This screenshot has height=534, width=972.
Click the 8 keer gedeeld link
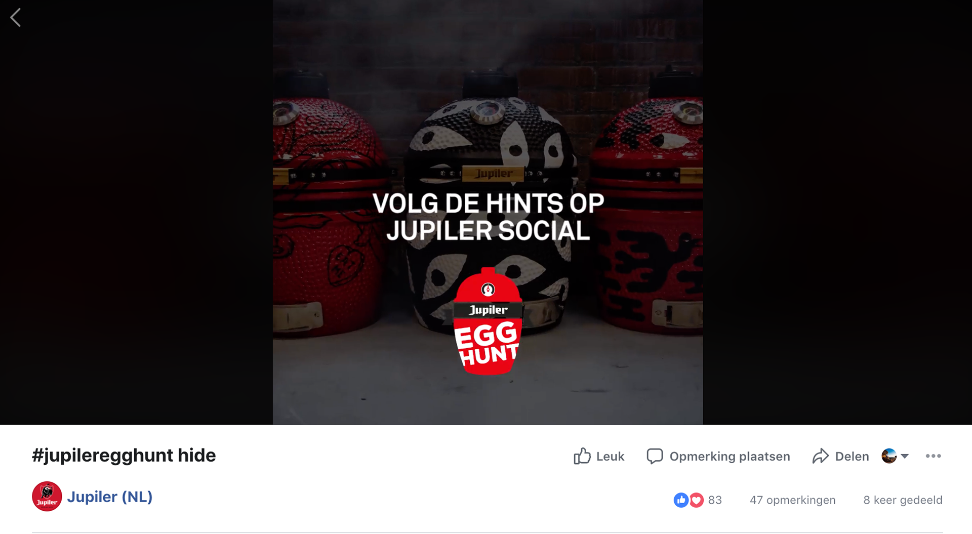[903, 500]
